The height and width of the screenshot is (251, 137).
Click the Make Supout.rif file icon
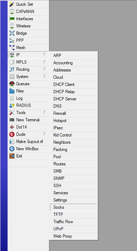tap(12, 142)
